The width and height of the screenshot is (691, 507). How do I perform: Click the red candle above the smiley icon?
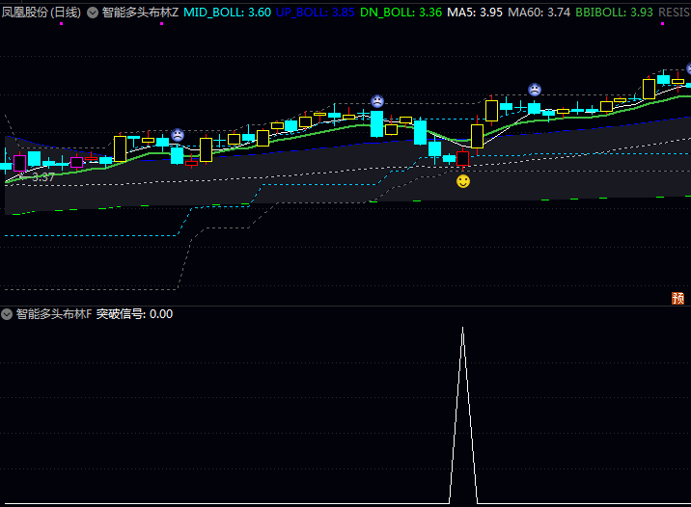(462, 159)
